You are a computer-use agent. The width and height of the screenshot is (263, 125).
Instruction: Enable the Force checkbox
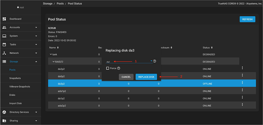(x=107, y=68)
